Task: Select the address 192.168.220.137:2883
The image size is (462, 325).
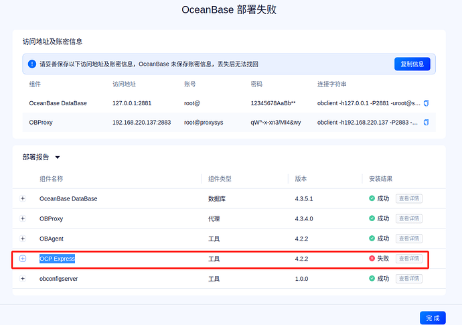Action: 141,123
